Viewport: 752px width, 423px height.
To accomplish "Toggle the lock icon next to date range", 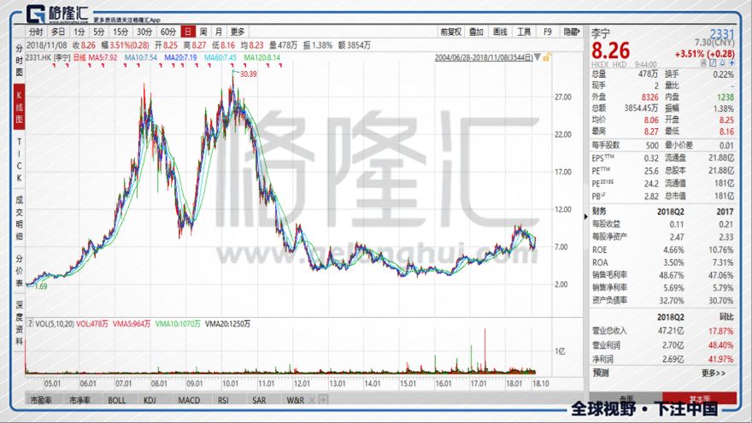I will coord(546,57).
